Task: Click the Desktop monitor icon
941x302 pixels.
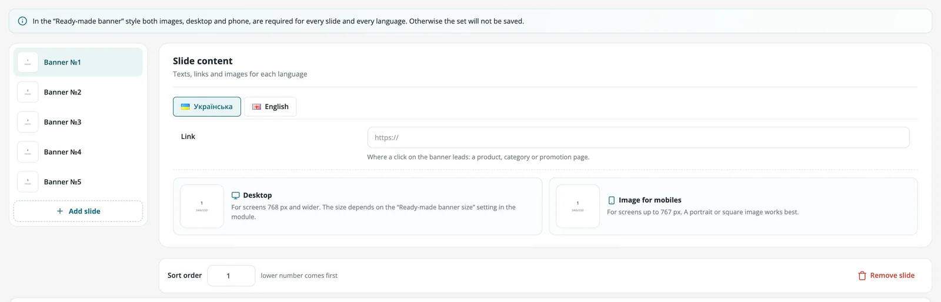Action: click(236, 195)
